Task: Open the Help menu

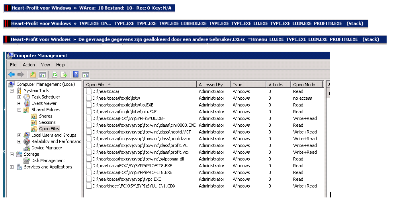Action: pos(61,65)
